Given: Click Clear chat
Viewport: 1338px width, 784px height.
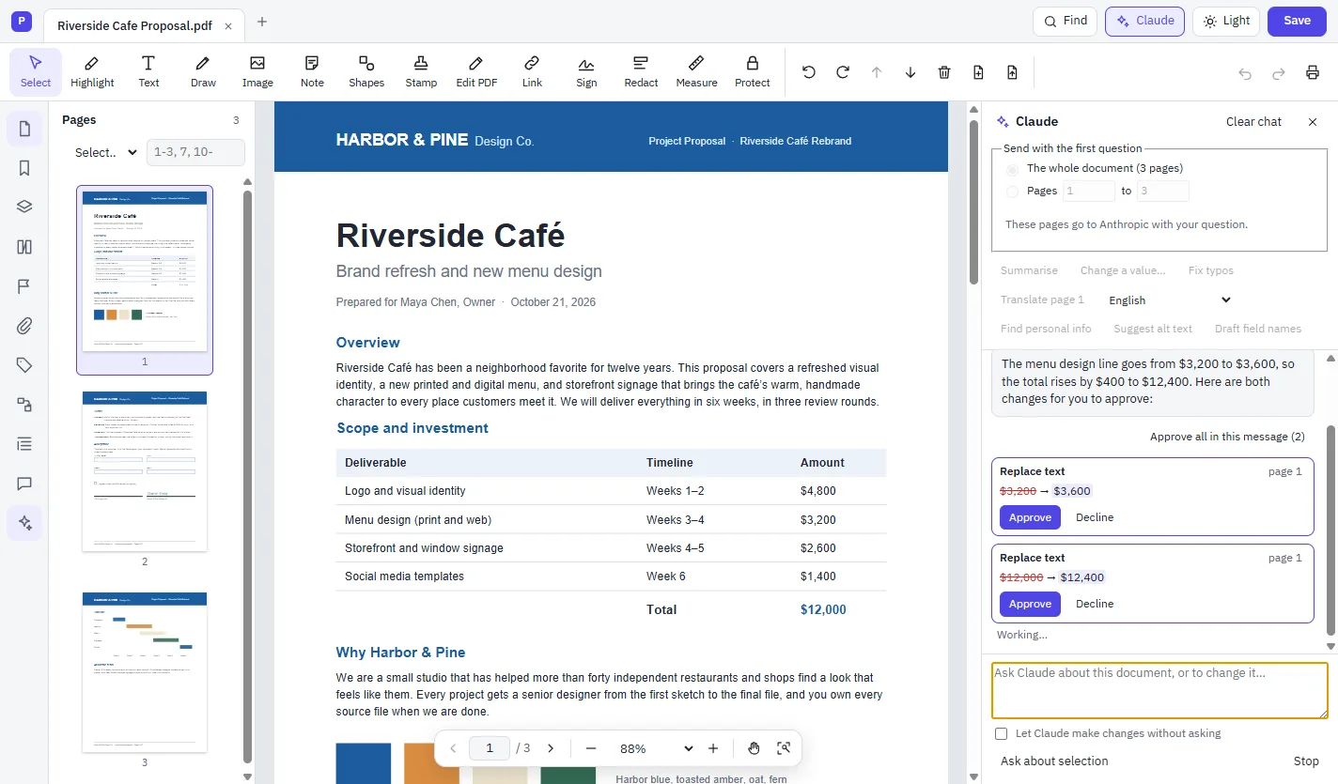Looking at the screenshot, I should coord(1253,122).
